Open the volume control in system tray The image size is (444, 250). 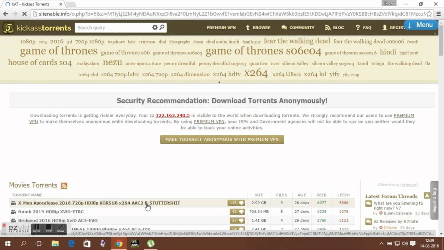coord(404,243)
